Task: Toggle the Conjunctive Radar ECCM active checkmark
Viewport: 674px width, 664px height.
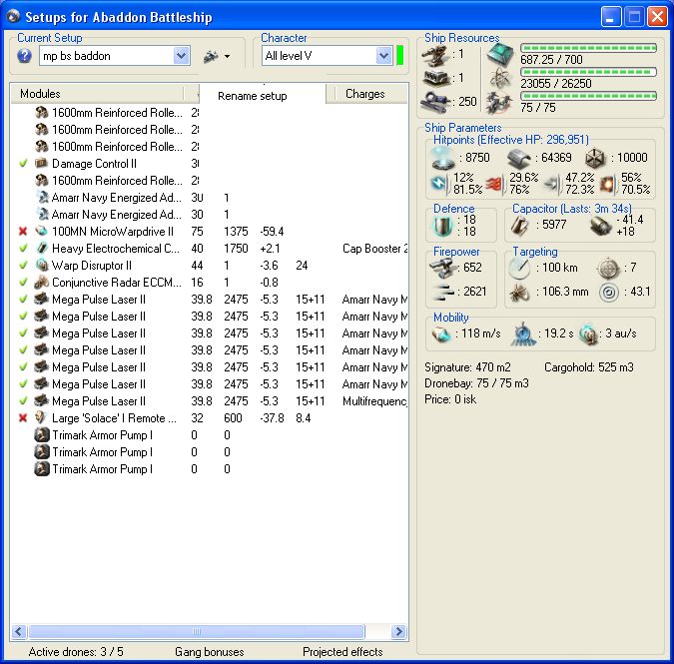Action: coord(23,283)
